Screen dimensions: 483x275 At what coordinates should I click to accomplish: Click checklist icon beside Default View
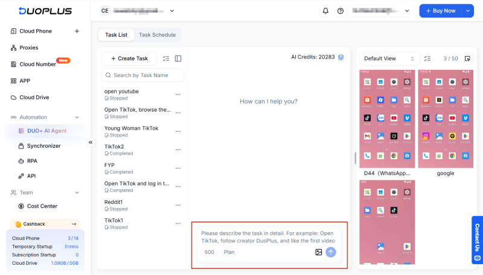pos(427,58)
